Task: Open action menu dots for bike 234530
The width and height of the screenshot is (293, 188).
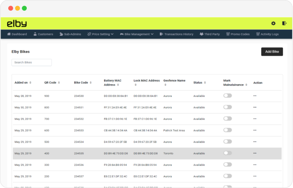Action: coord(255,96)
